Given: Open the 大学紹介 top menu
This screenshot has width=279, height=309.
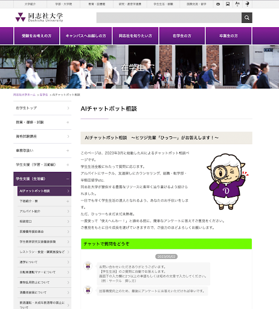Looking at the screenshot, I should tap(30, 4).
